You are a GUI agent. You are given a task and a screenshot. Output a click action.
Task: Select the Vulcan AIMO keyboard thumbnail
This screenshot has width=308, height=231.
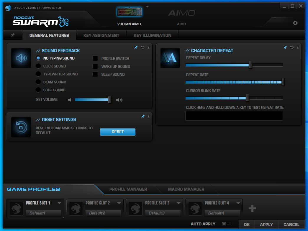click(129, 12)
